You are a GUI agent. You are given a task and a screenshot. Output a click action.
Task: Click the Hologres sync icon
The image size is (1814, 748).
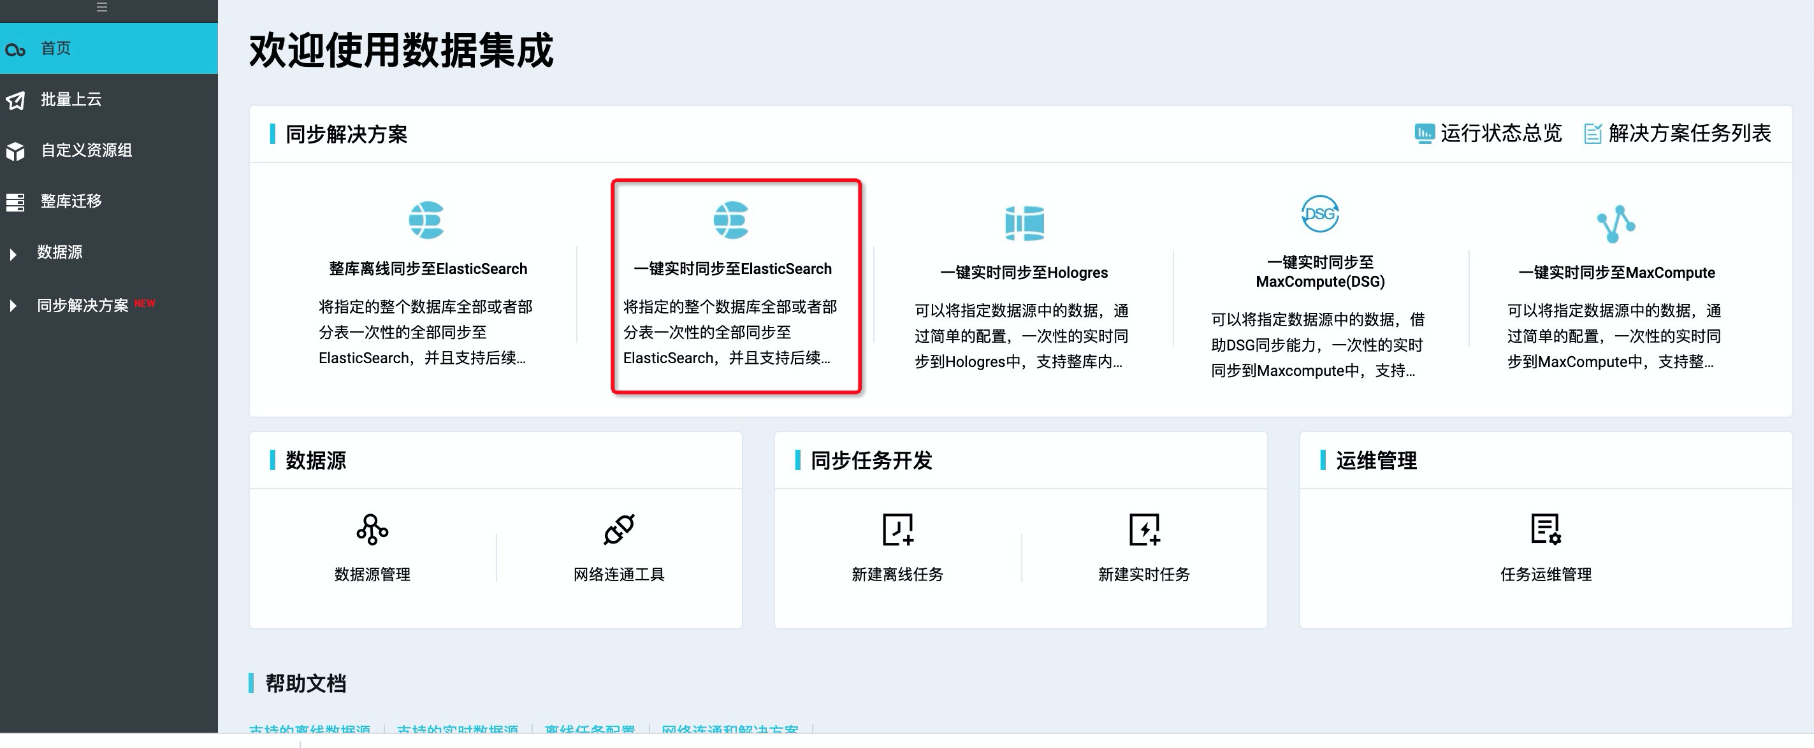(1024, 223)
